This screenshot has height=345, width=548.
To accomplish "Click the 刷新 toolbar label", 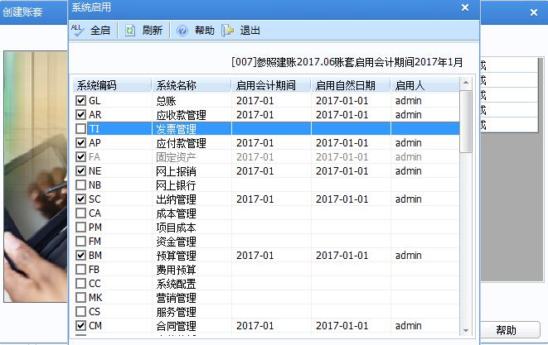I will [x=152, y=31].
